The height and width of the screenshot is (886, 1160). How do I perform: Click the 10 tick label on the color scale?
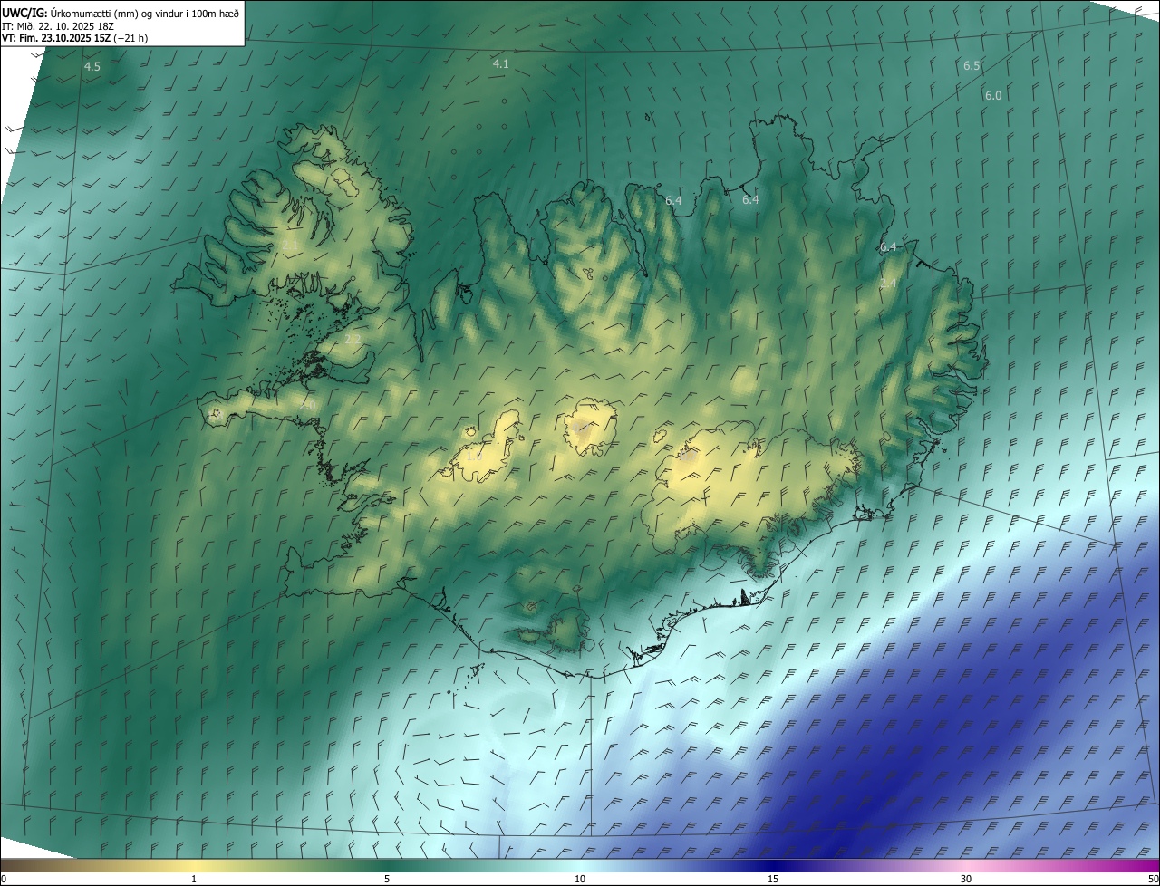pos(580,879)
